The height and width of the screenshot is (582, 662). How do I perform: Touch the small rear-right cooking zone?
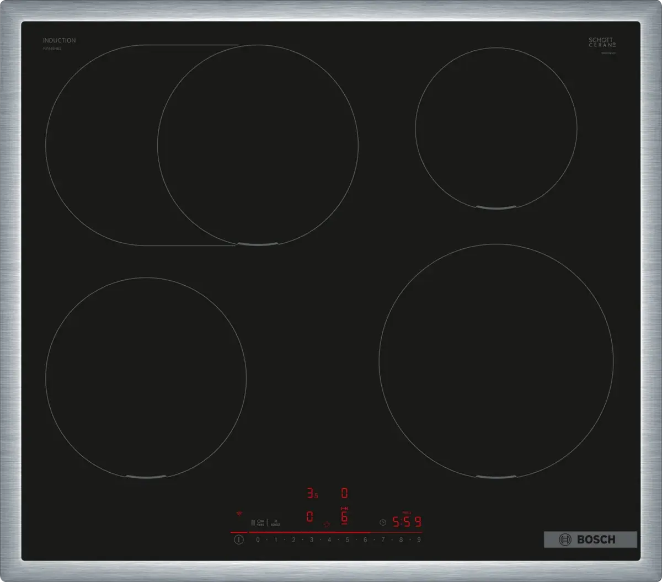(x=496, y=129)
